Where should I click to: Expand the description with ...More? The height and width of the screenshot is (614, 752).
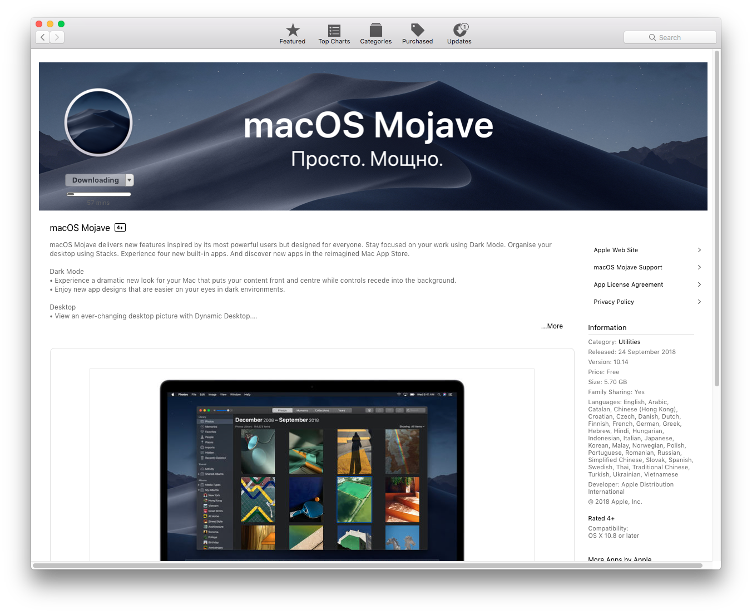coord(552,326)
